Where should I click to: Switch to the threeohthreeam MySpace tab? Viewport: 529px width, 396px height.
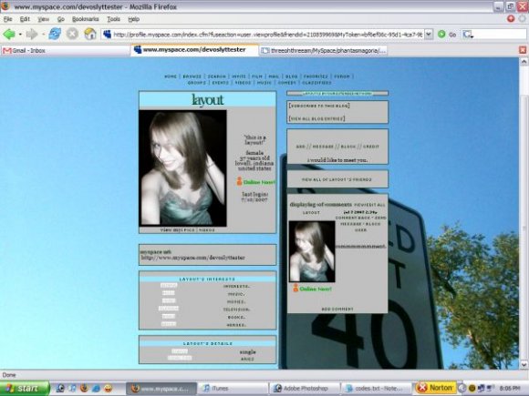tap(323, 50)
